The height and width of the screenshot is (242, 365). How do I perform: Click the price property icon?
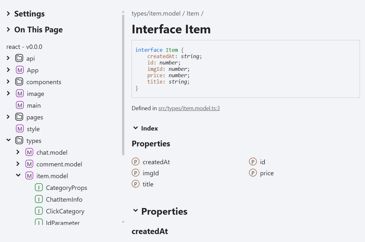(x=253, y=173)
